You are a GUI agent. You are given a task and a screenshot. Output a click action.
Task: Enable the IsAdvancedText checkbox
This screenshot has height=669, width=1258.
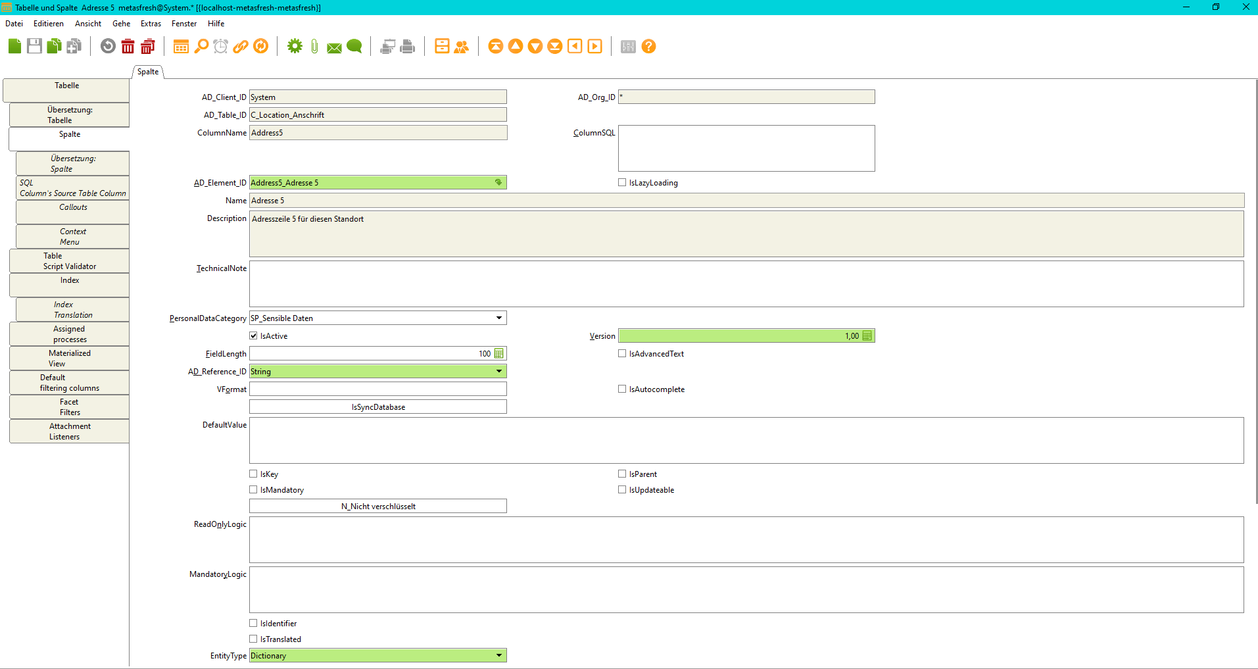(622, 353)
